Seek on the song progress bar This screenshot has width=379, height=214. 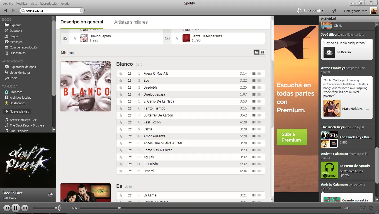210,208
